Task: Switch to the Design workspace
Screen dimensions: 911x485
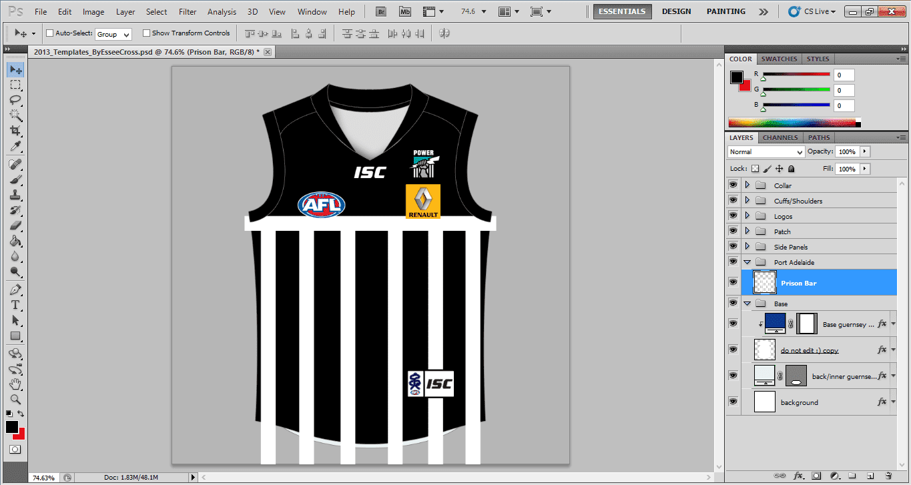Action: 676,11
